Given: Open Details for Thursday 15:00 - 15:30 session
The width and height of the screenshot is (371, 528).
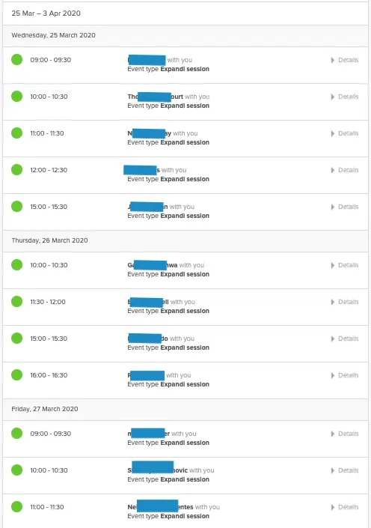Looking at the screenshot, I should (345, 339).
